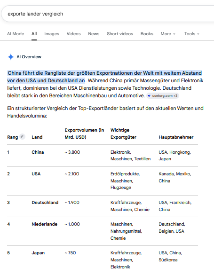Open the usetorg.com source chip
The width and height of the screenshot is (214, 275).
(x=163, y=96)
